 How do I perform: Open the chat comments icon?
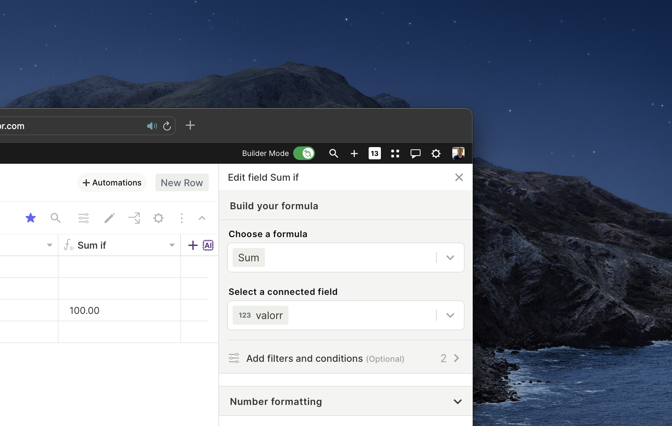point(415,154)
